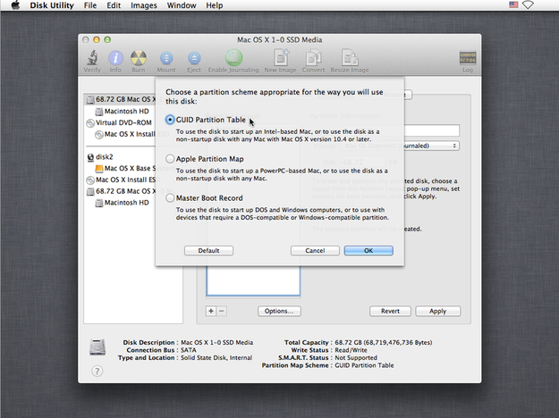
Task: Open the Window menu
Action: point(182,5)
